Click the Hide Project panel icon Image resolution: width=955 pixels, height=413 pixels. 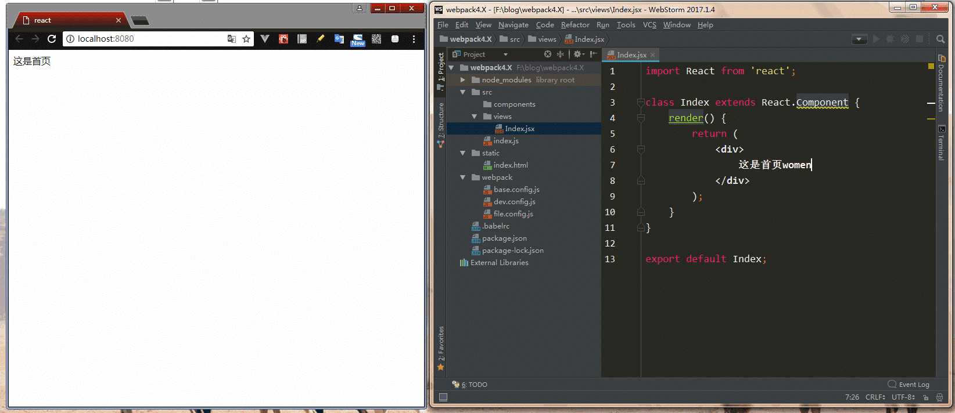tap(593, 54)
